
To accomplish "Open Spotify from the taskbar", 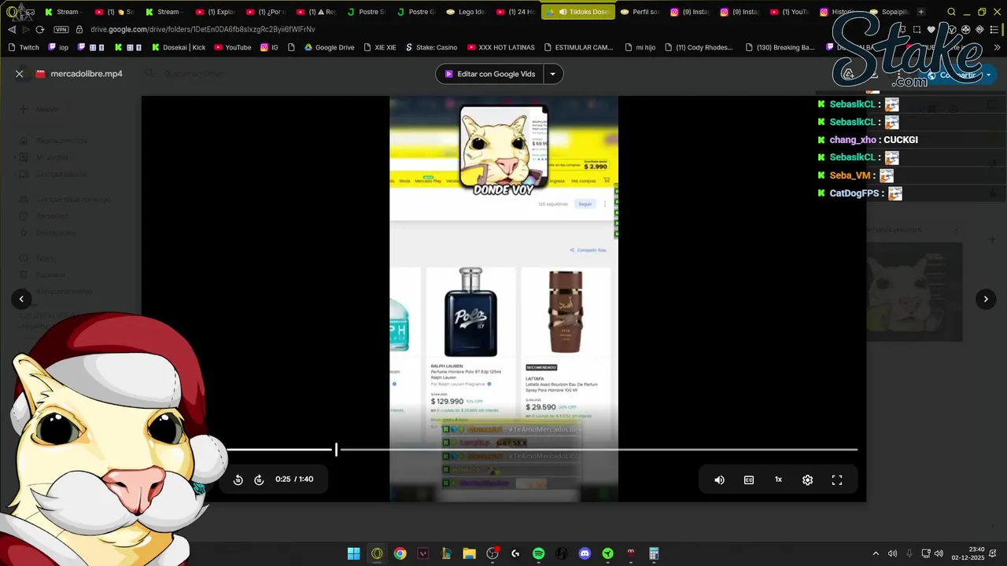I will 538,553.
